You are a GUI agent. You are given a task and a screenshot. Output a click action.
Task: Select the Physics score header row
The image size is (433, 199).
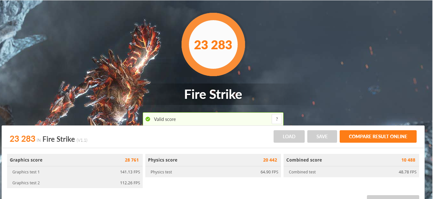click(213, 160)
